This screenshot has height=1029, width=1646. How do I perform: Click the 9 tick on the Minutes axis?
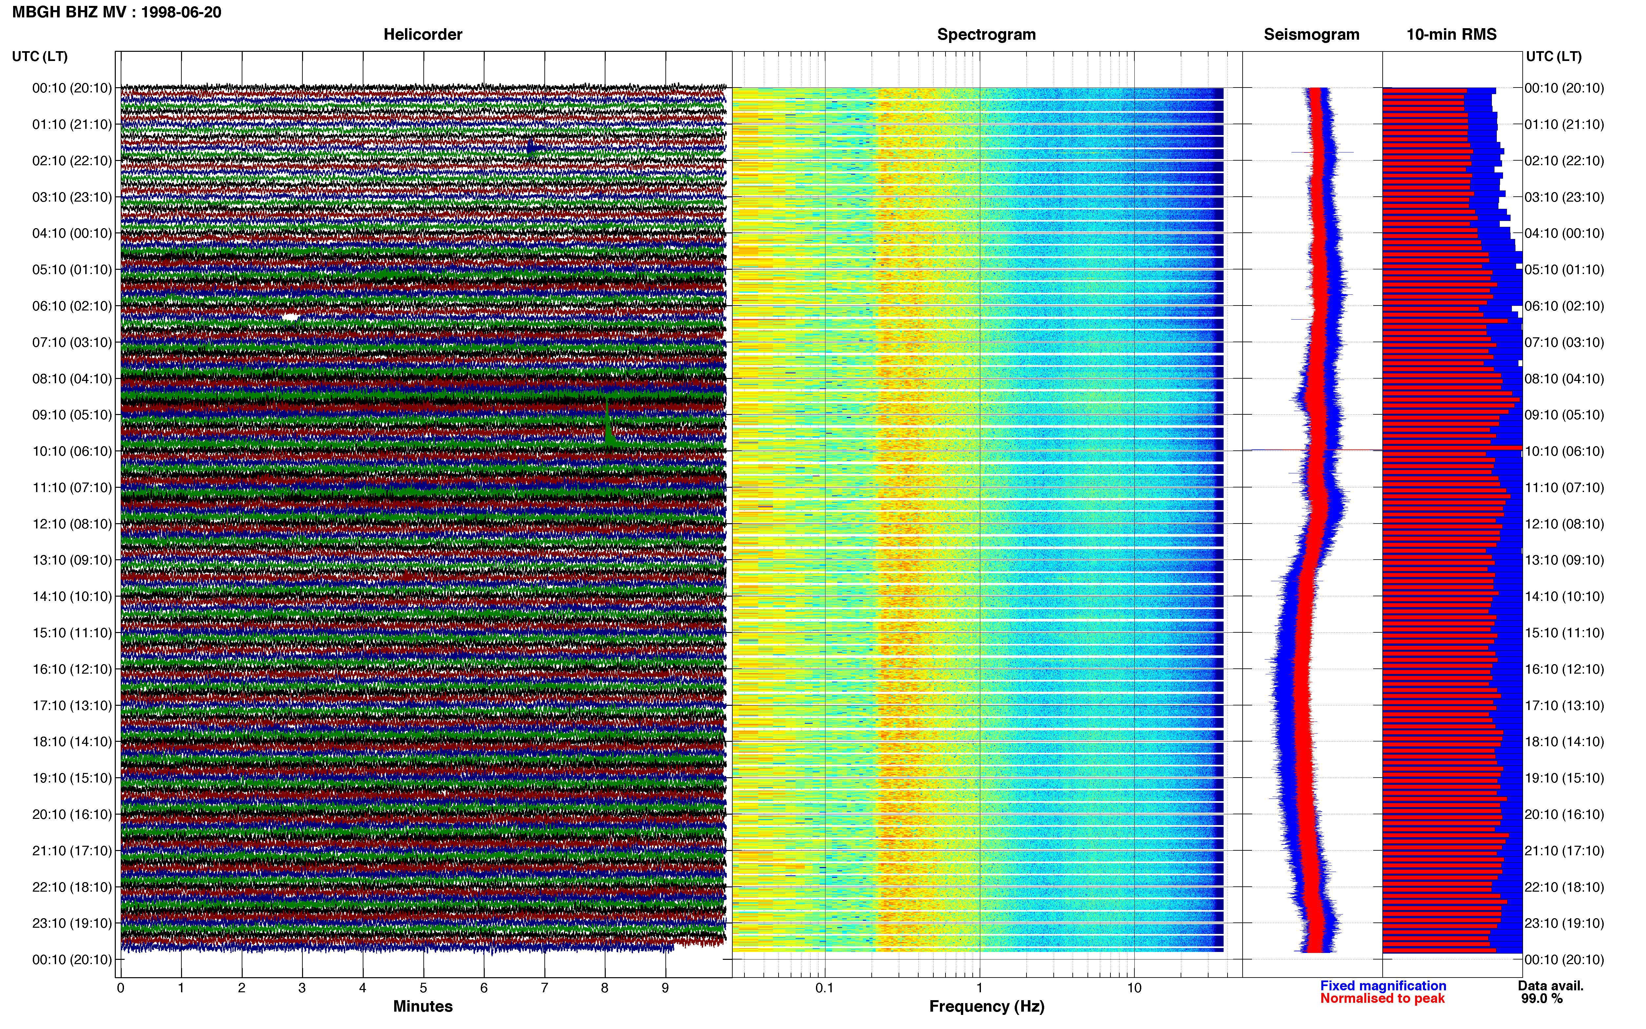tap(666, 987)
